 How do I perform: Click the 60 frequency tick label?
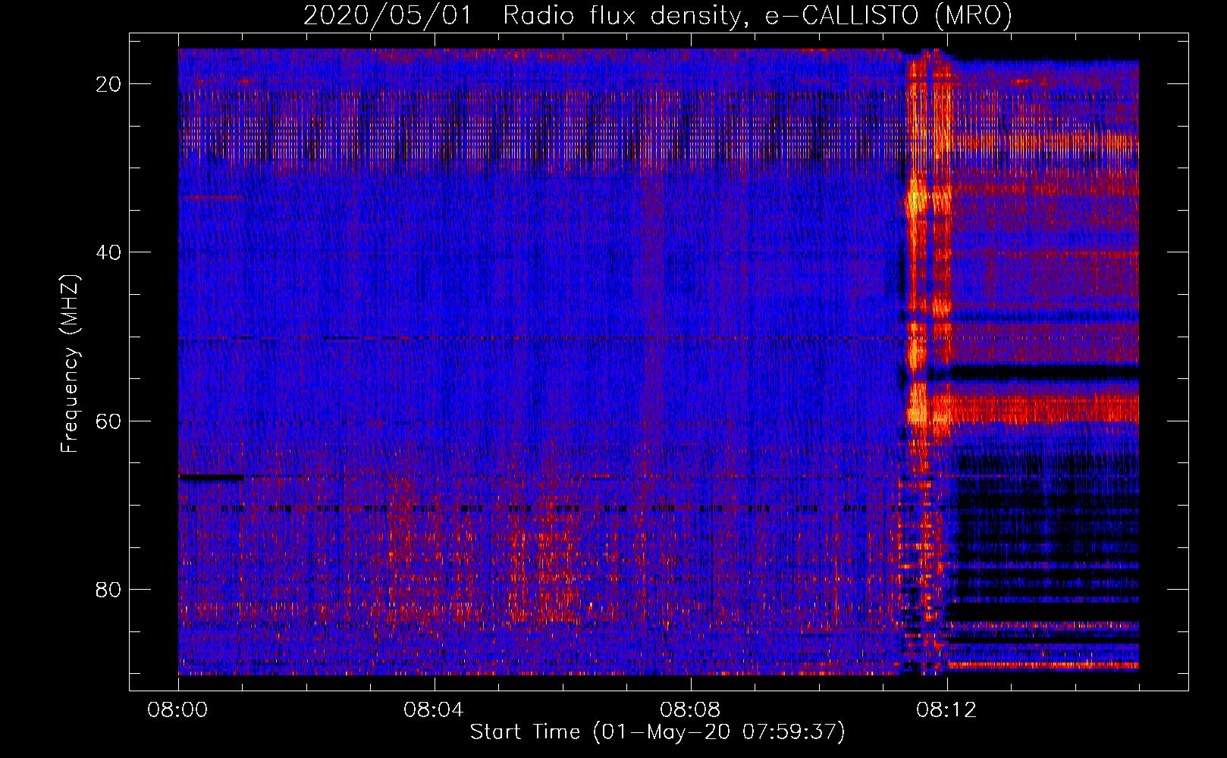108,421
